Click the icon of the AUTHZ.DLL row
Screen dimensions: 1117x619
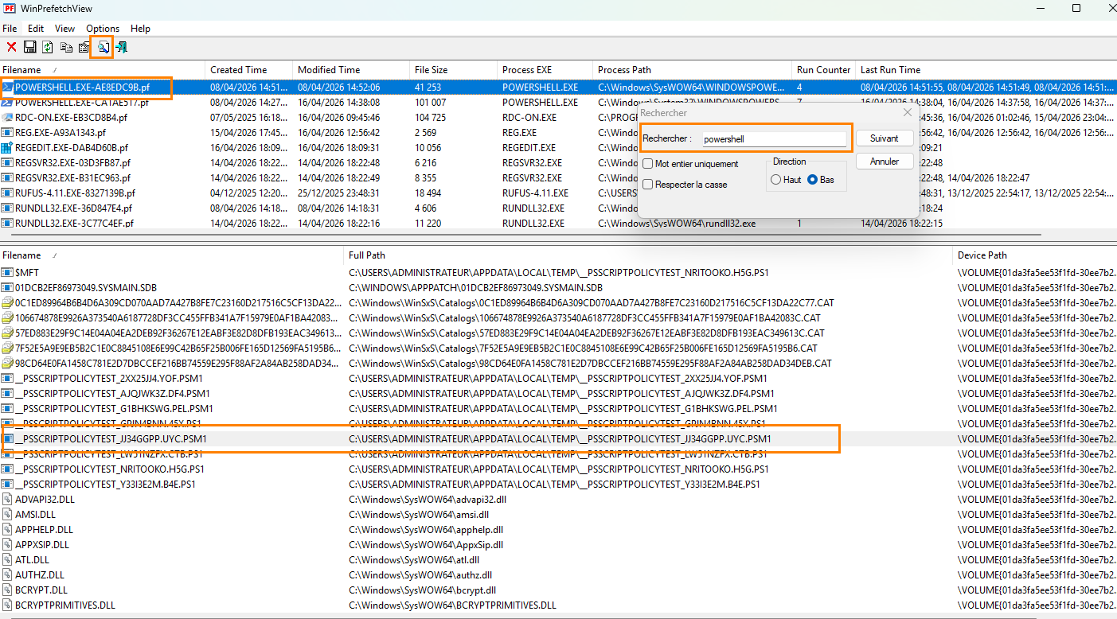click(x=7, y=575)
